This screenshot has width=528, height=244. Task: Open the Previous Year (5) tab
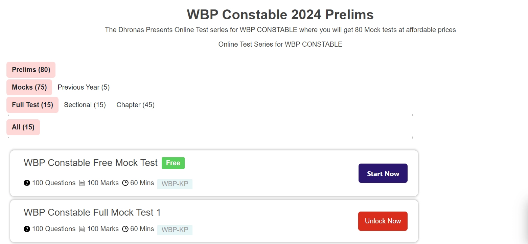coord(84,87)
